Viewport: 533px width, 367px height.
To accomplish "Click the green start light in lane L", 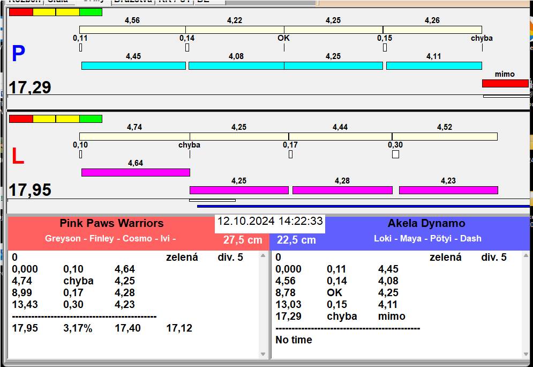I will coord(91,119).
